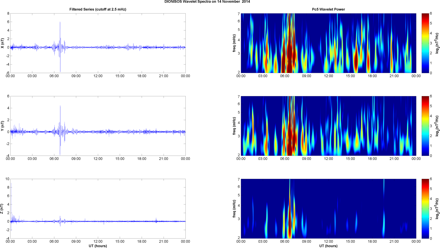Select the X component wavelet power spectrogram
The height and width of the screenshot is (248, 440).
328,43
